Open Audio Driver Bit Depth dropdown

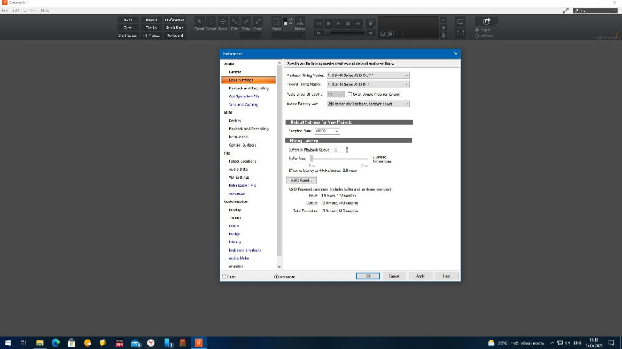[335, 94]
